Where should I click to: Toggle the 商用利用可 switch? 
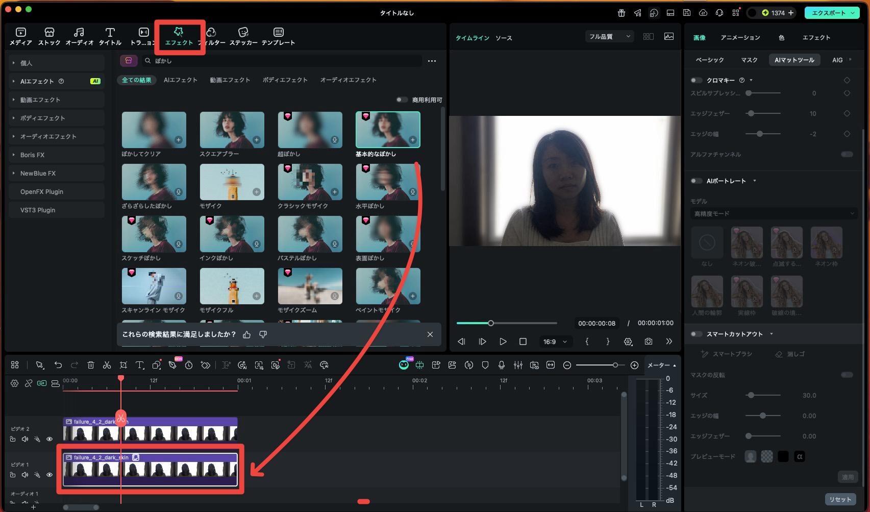(402, 100)
